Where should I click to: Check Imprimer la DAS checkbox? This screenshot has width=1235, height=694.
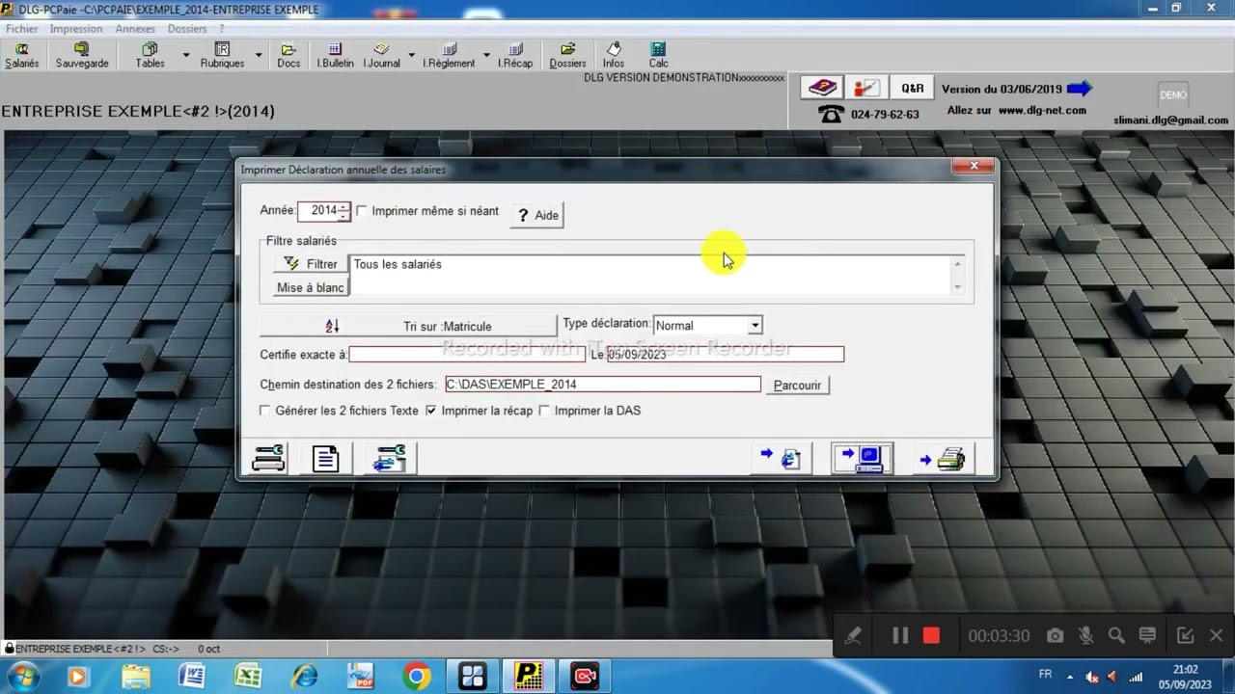pyautogui.click(x=544, y=411)
